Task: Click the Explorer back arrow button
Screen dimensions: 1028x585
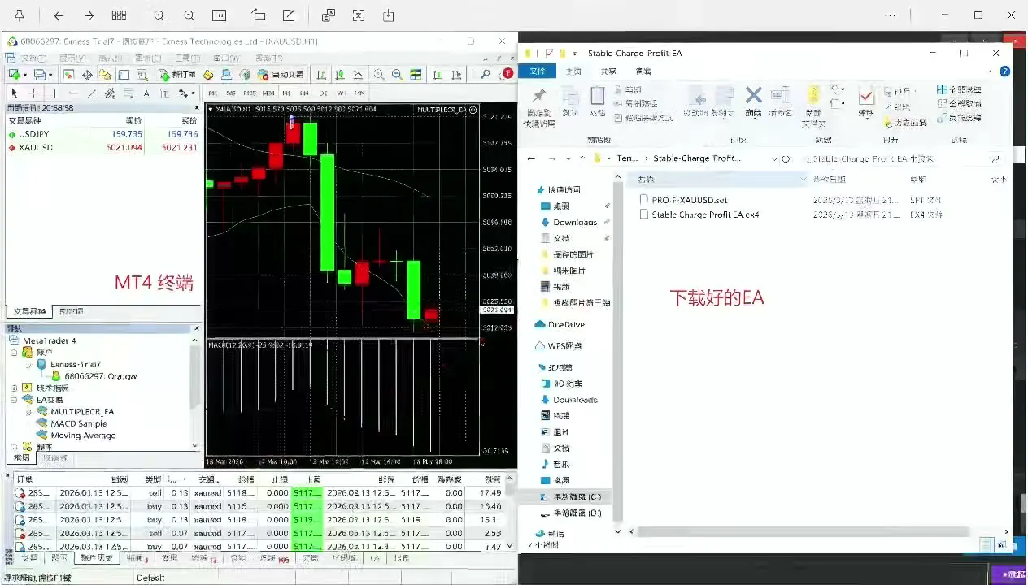Action: click(531, 159)
